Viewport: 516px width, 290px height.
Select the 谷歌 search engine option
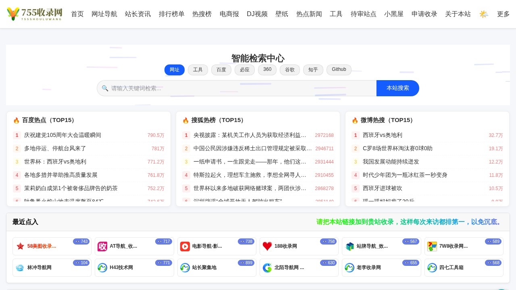click(290, 70)
